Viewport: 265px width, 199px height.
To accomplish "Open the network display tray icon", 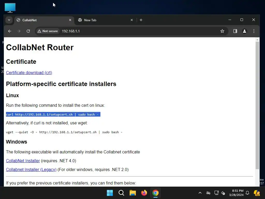I will tap(217, 193).
